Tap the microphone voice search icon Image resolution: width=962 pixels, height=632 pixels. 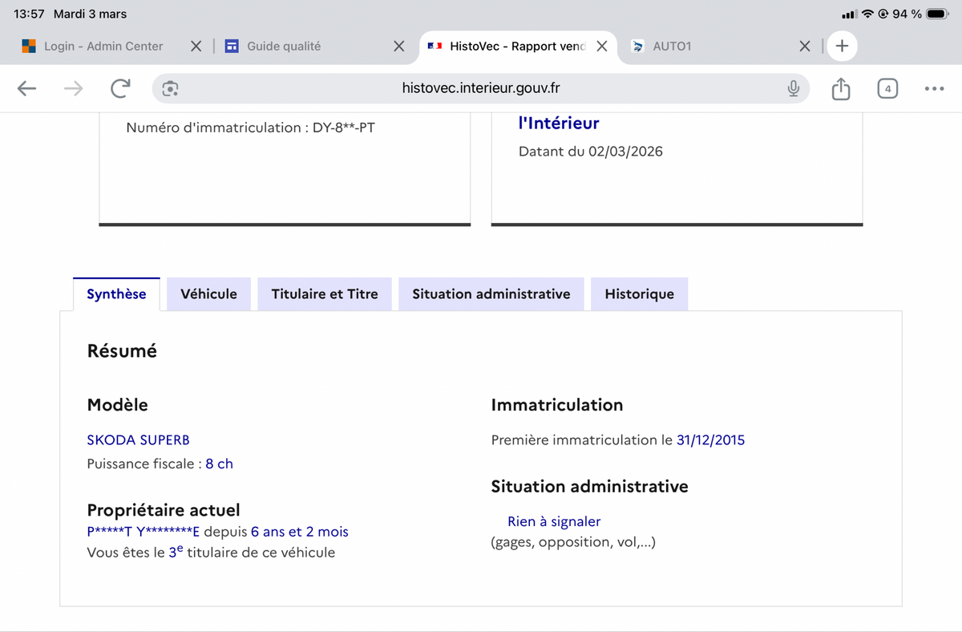[793, 88]
